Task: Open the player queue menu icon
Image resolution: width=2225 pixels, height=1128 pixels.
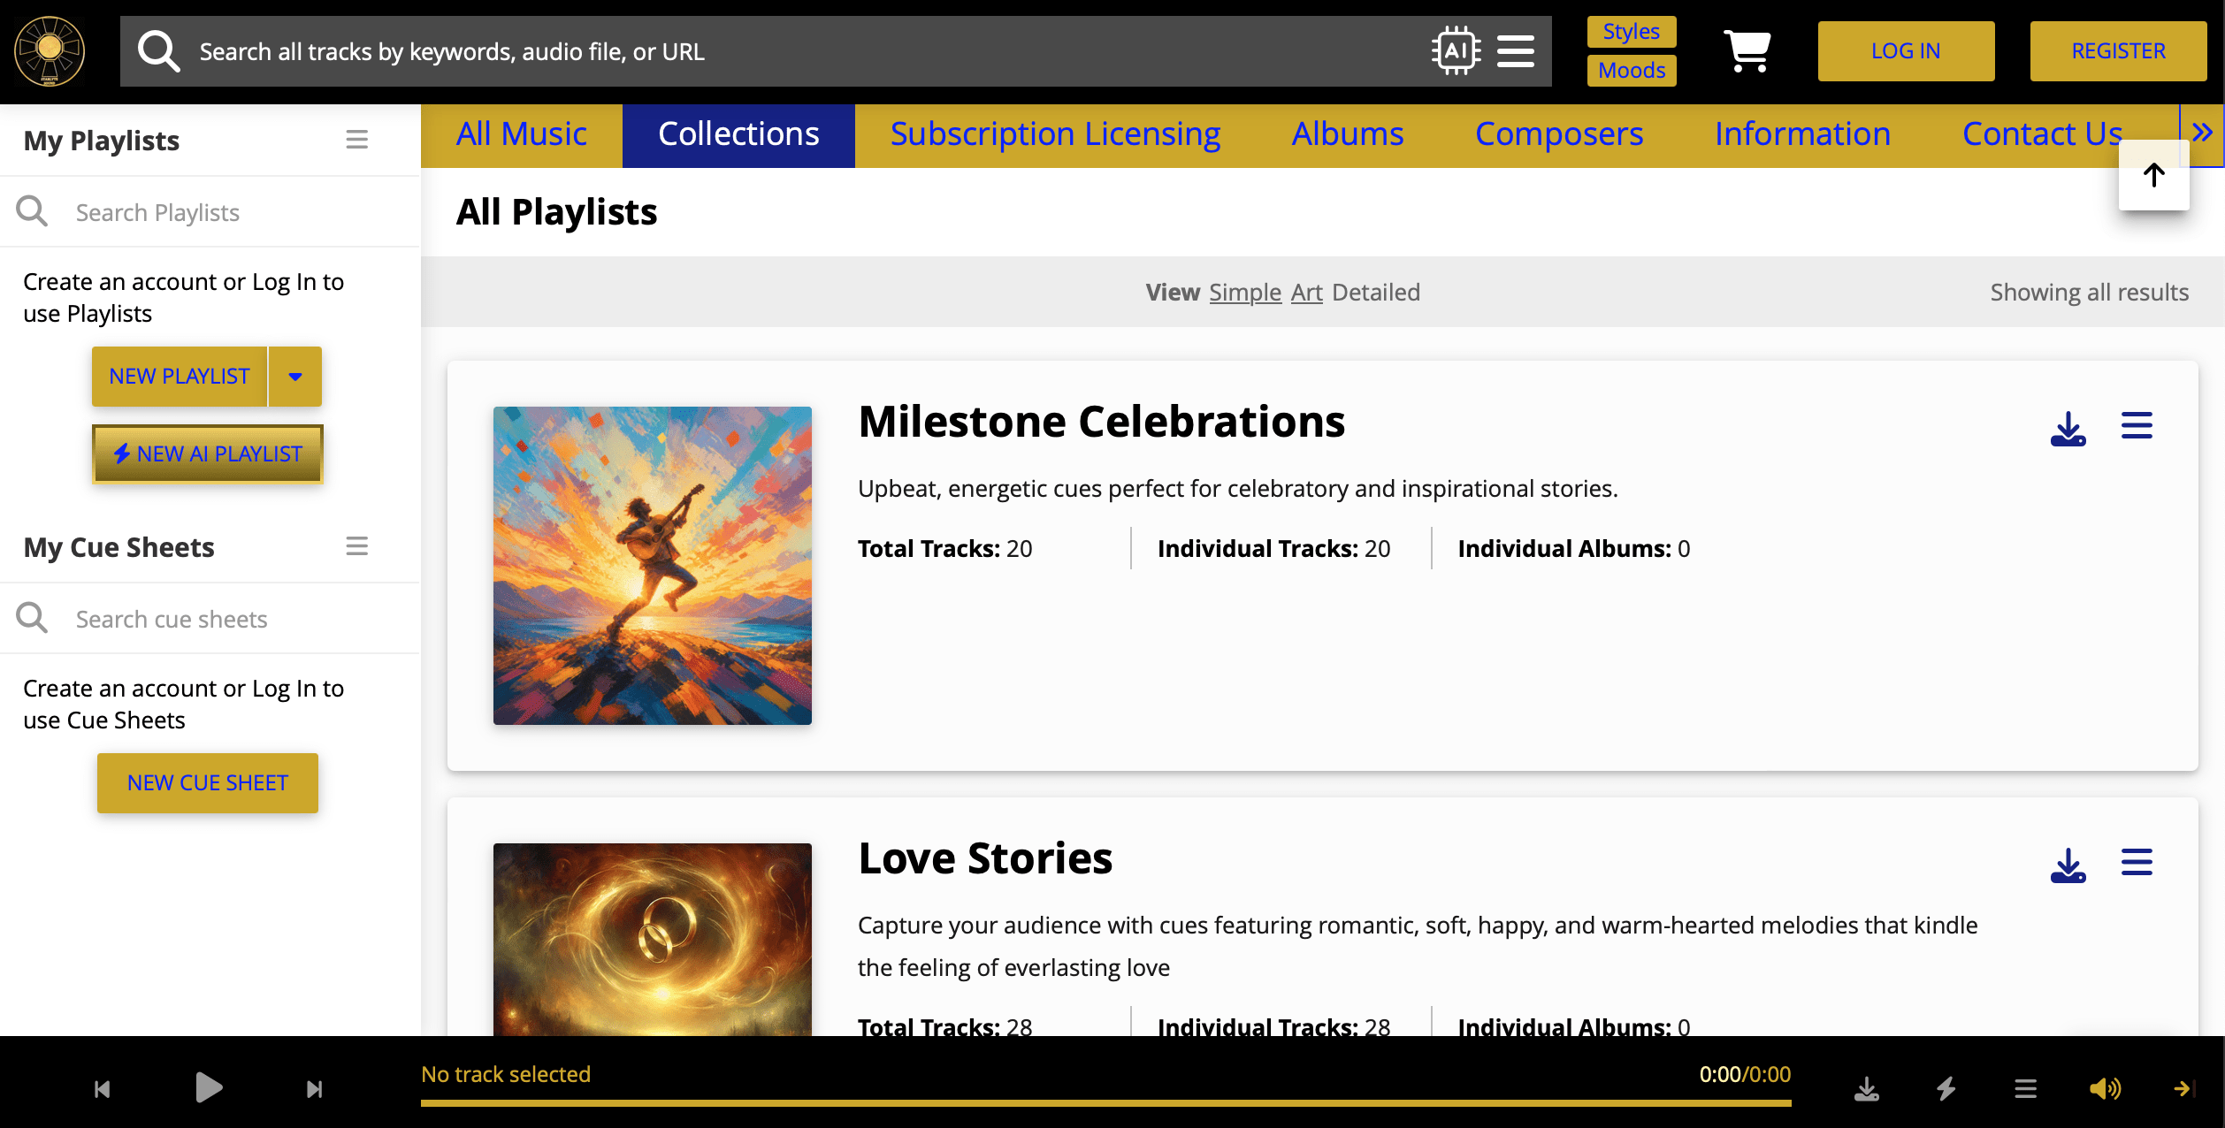Action: coord(2026,1089)
